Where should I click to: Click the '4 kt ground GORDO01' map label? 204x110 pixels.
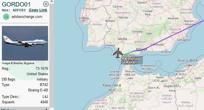132,60
